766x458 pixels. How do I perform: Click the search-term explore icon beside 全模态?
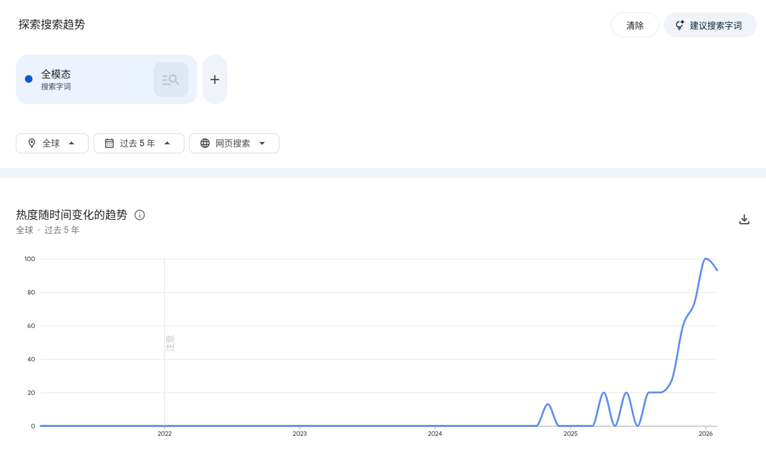[x=171, y=79]
